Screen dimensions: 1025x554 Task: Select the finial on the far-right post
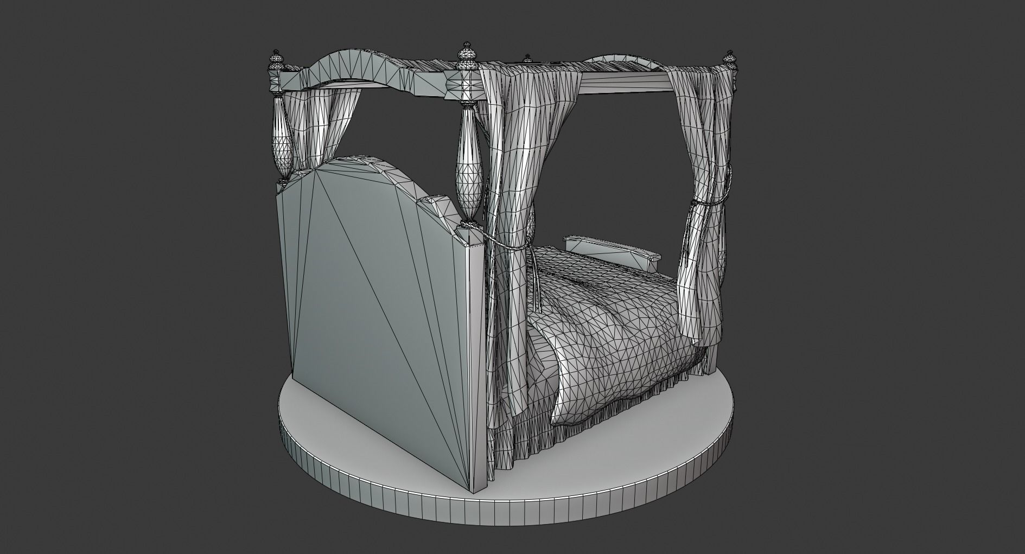click(x=730, y=60)
